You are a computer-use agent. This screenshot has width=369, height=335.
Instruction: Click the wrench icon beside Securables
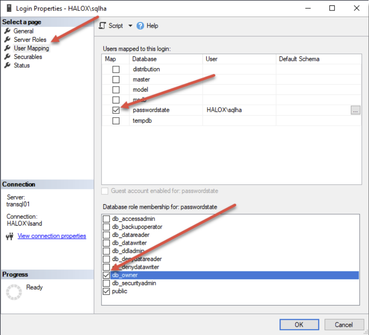(x=7, y=57)
